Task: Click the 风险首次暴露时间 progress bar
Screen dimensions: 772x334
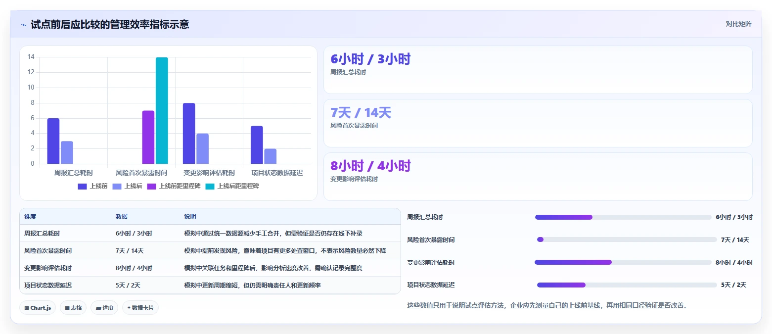Action: [x=627, y=240]
